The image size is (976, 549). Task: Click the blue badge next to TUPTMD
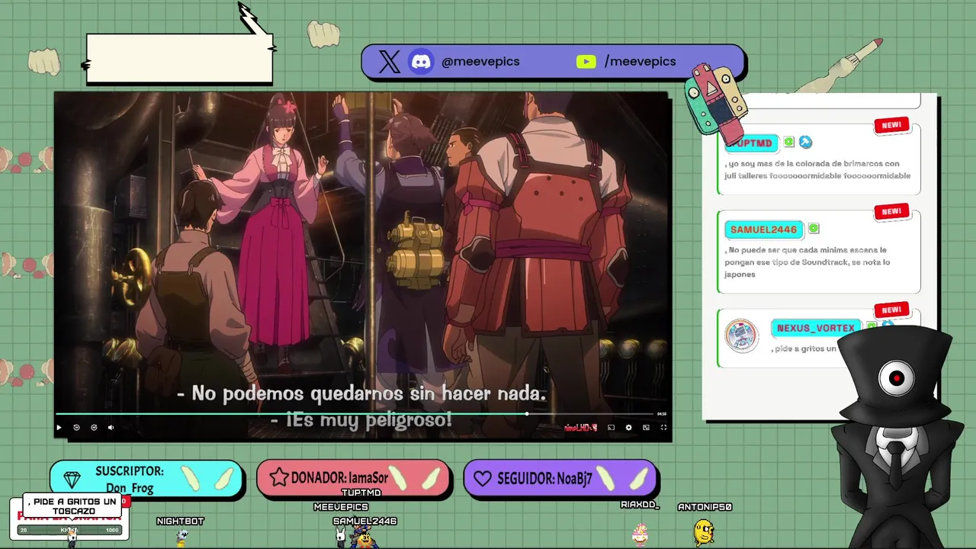click(x=805, y=143)
